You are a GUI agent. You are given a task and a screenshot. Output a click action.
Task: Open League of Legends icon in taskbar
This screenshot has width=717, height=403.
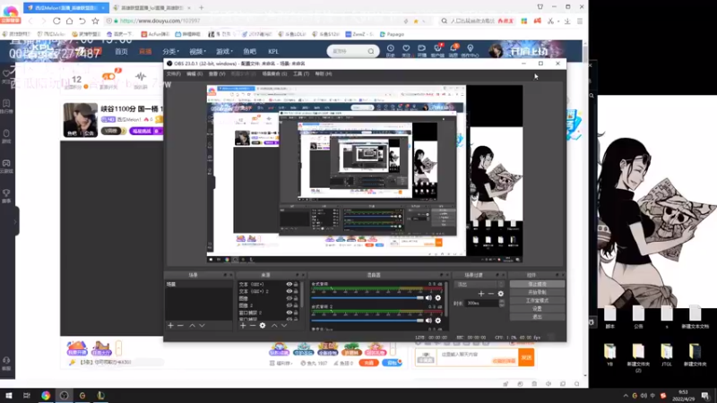click(100, 396)
